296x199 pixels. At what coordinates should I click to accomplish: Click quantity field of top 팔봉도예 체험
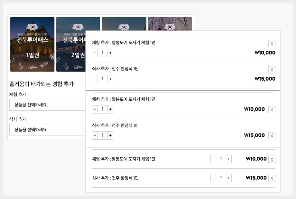tap(103, 53)
